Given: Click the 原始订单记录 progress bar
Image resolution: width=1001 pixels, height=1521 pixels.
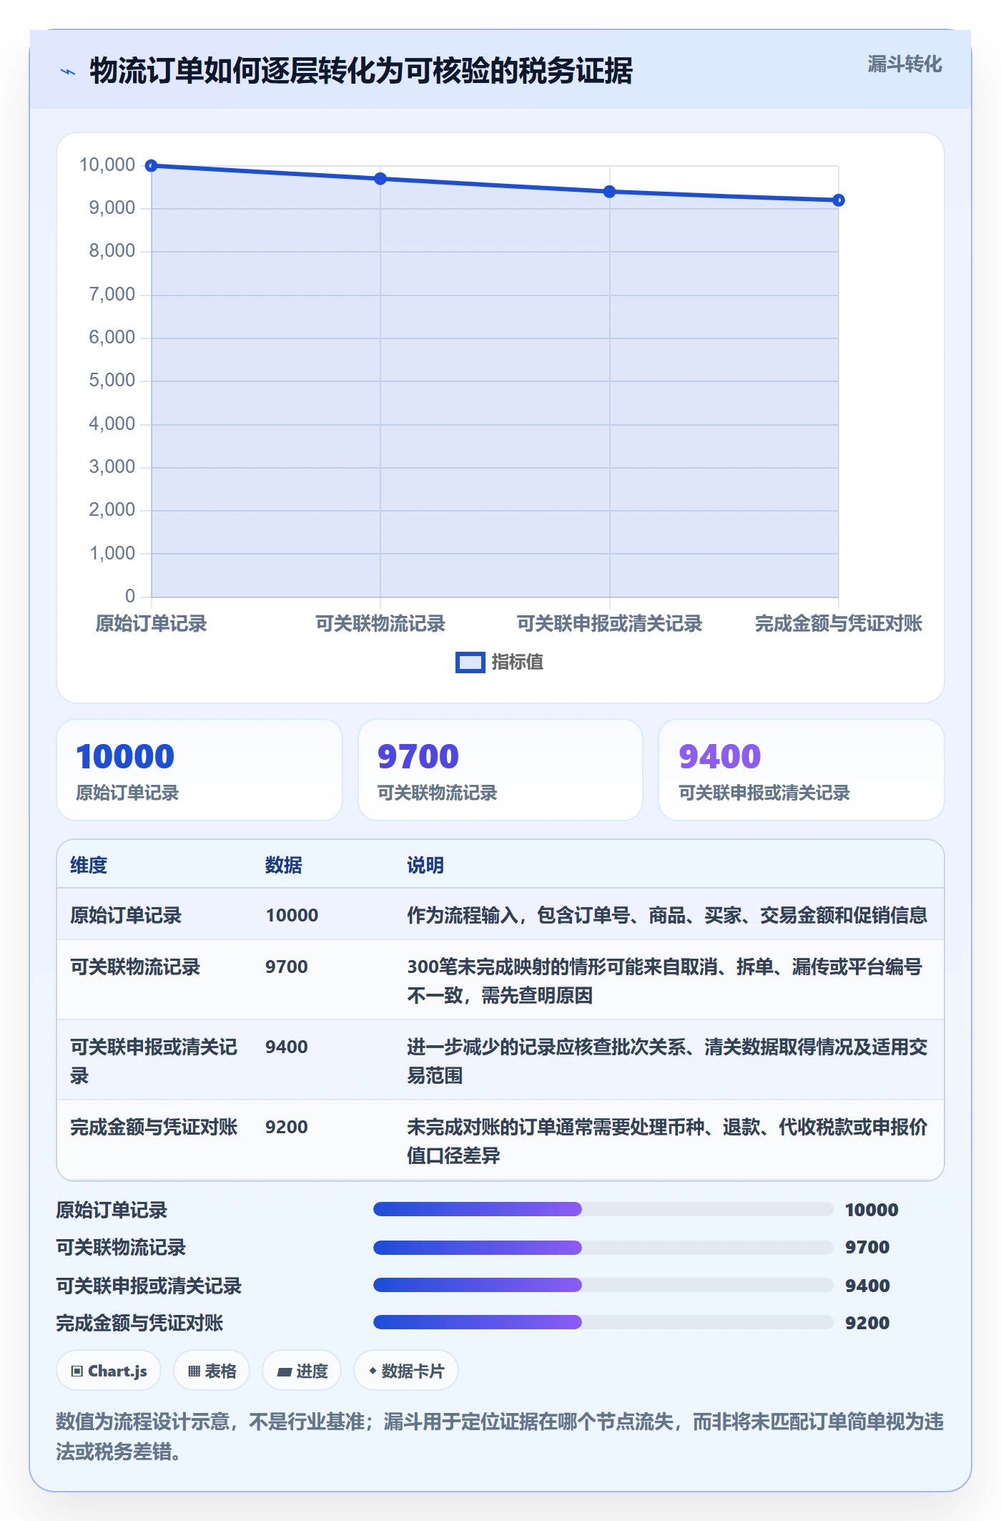Looking at the screenshot, I should (603, 1209).
